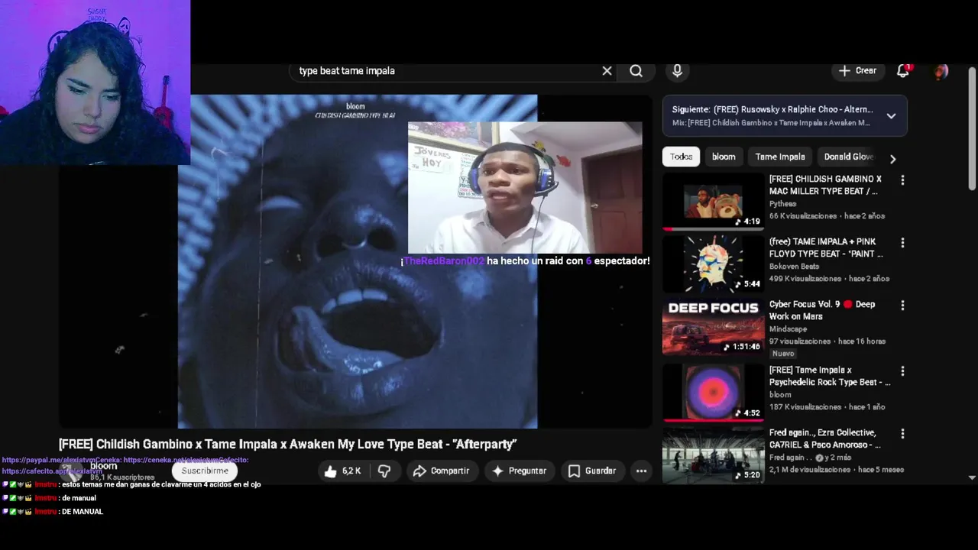Click the Bokoven Beats channel name

pyautogui.click(x=794, y=267)
